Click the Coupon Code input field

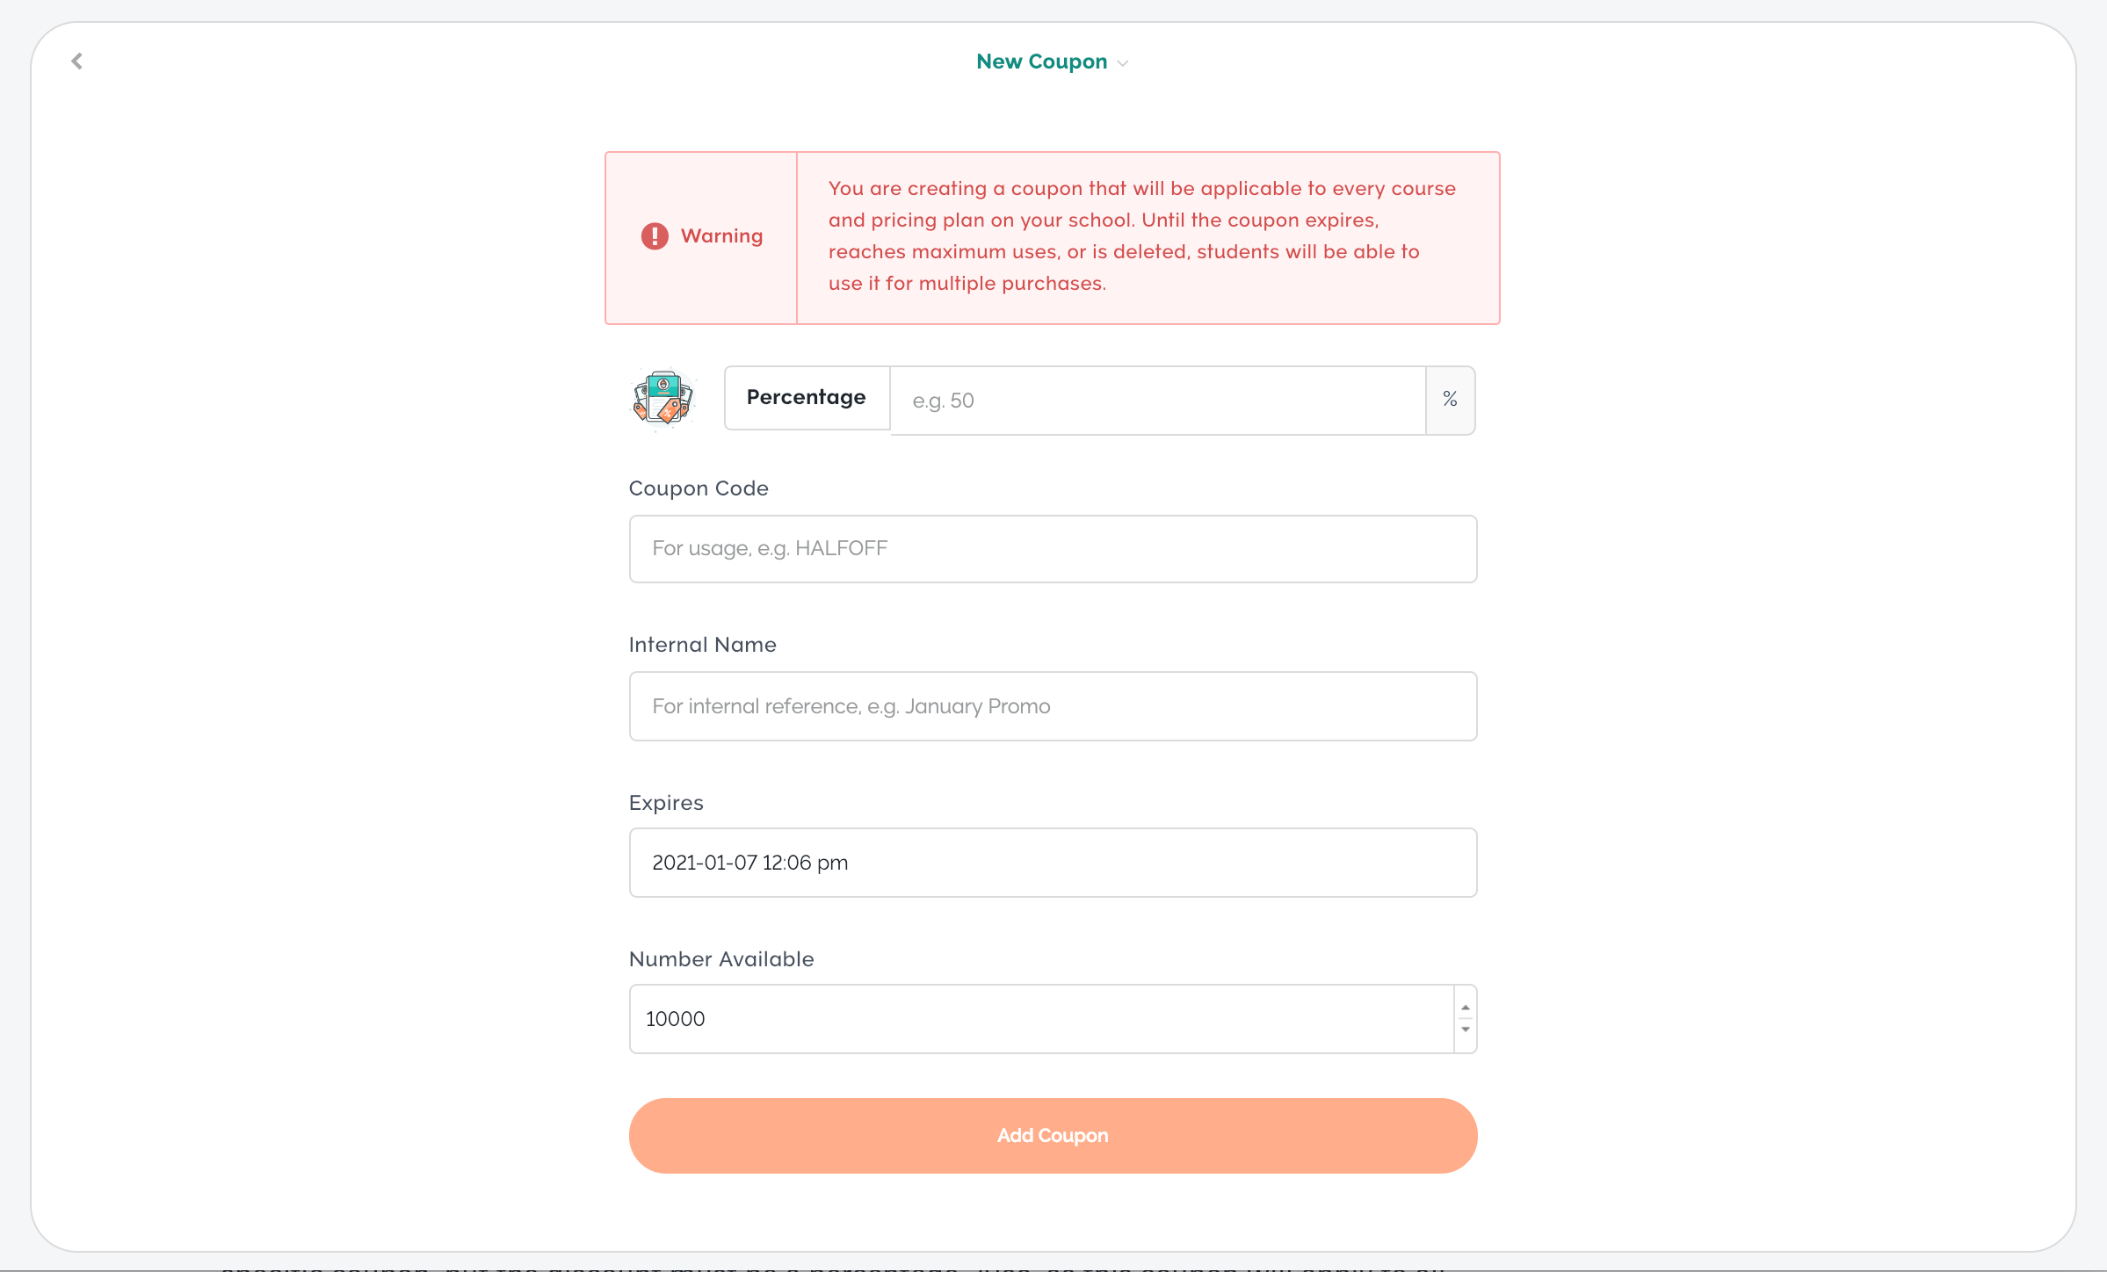[1053, 548]
